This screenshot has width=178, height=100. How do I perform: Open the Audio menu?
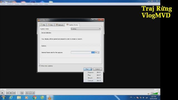(17, 4)
